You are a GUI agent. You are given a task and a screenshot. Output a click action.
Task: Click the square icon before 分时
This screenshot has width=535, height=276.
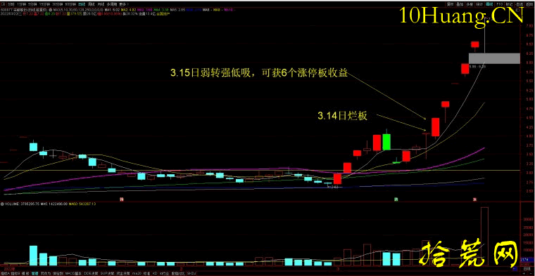tap(3, 4)
